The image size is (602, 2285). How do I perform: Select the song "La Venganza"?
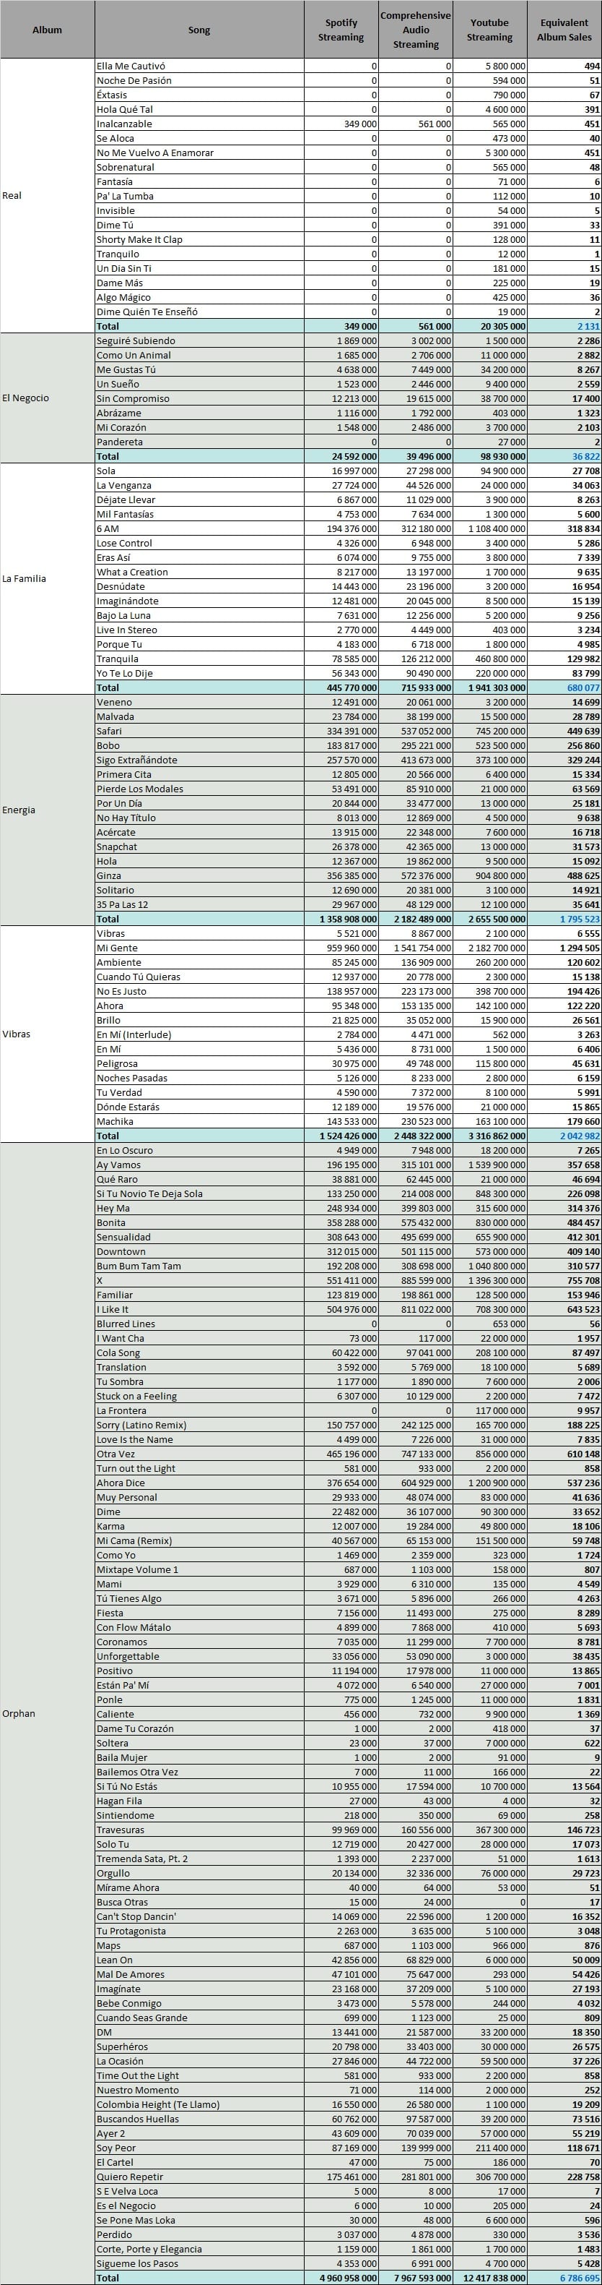coord(124,485)
